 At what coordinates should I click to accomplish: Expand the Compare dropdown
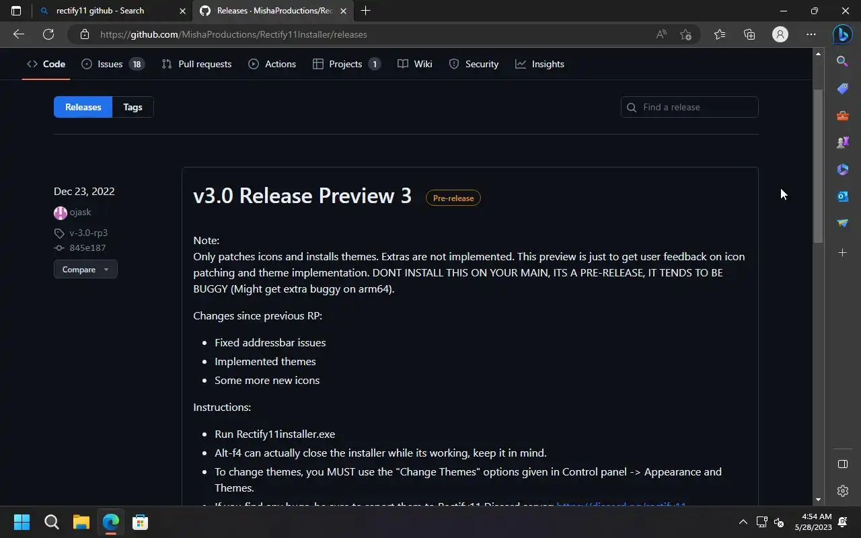pos(85,269)
